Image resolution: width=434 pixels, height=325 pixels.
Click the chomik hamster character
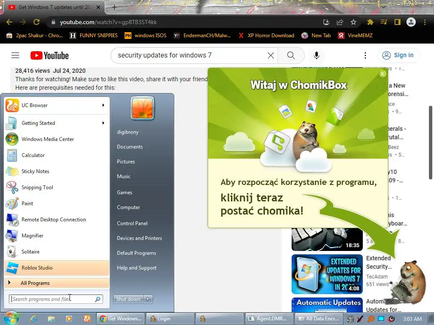[x=409, y=282]
